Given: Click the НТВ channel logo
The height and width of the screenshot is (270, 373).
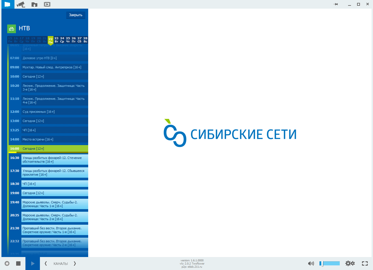Looking at the screenshot, I should coord(12,29).
